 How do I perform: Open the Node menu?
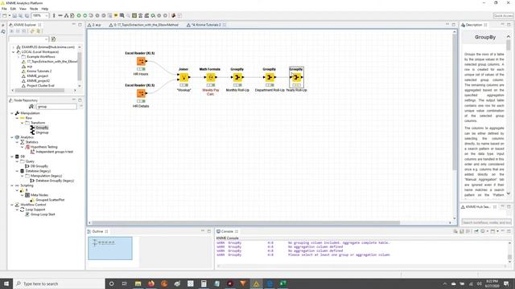point(34,9)
